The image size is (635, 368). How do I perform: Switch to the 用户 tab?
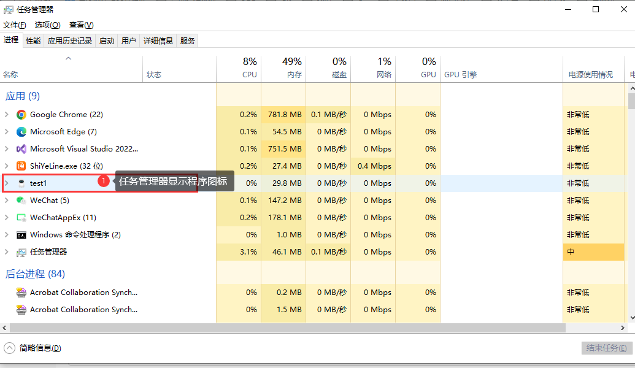click(128, 41)
